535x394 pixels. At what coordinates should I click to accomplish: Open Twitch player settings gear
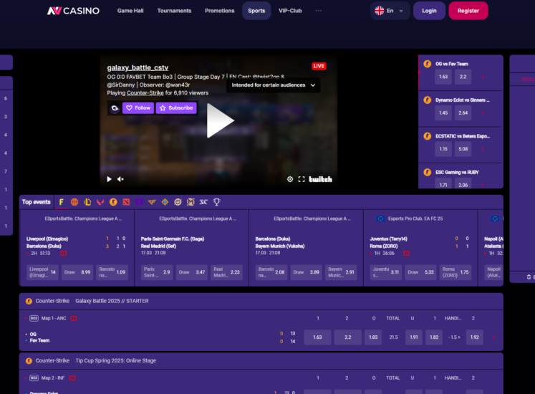click(x=290, y=179)
